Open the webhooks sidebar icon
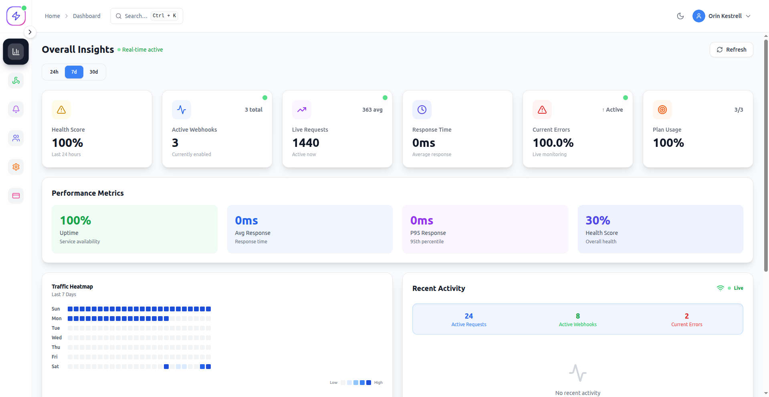Image resolution: width=769 pixels, height=397 pixels. tap(16, 80)
